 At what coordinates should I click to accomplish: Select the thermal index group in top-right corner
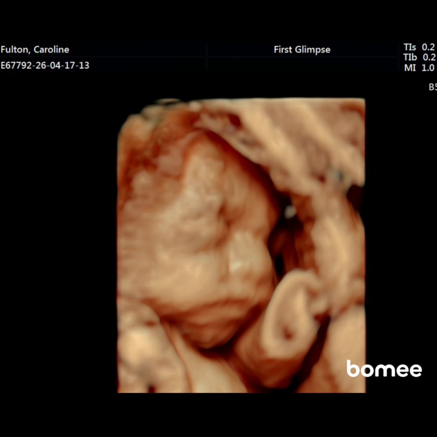pyautogui.click(x=419, y=57)
